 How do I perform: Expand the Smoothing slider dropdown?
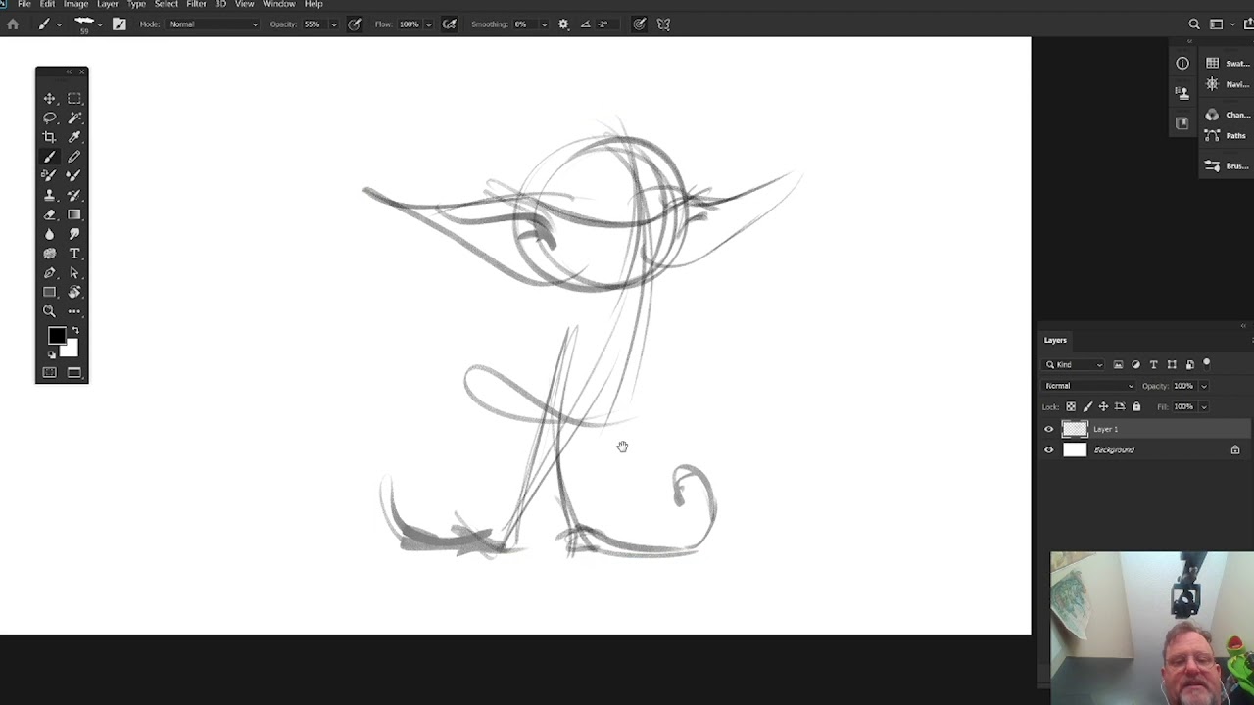(543, 24)
